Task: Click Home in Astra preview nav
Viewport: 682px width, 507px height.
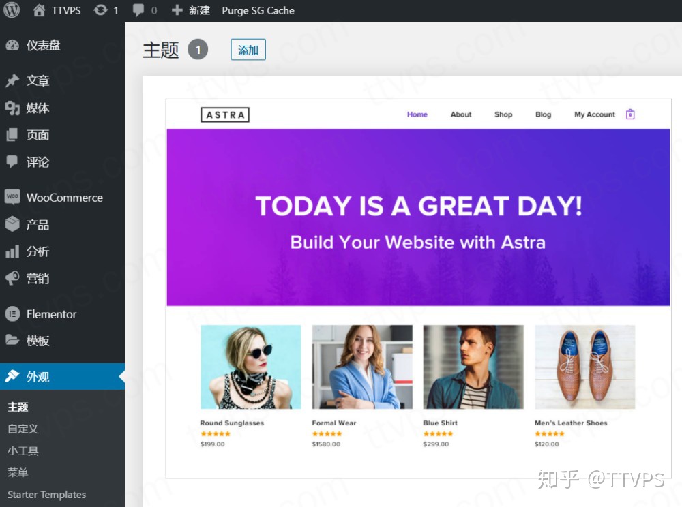Action: (417, 114)
